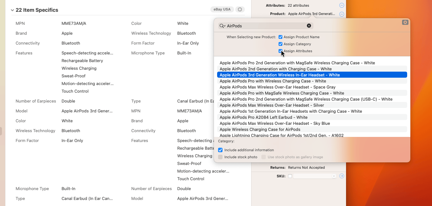The height and width of the screenshot is (206, 432).
Task: Click the minus icon next to Attributes
Action: pyautogui.click(x=342, y=5)
